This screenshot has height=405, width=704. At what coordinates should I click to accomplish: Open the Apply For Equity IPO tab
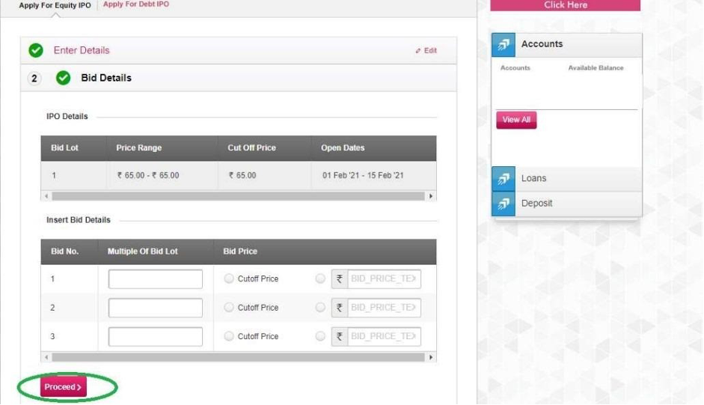point(55,5)
